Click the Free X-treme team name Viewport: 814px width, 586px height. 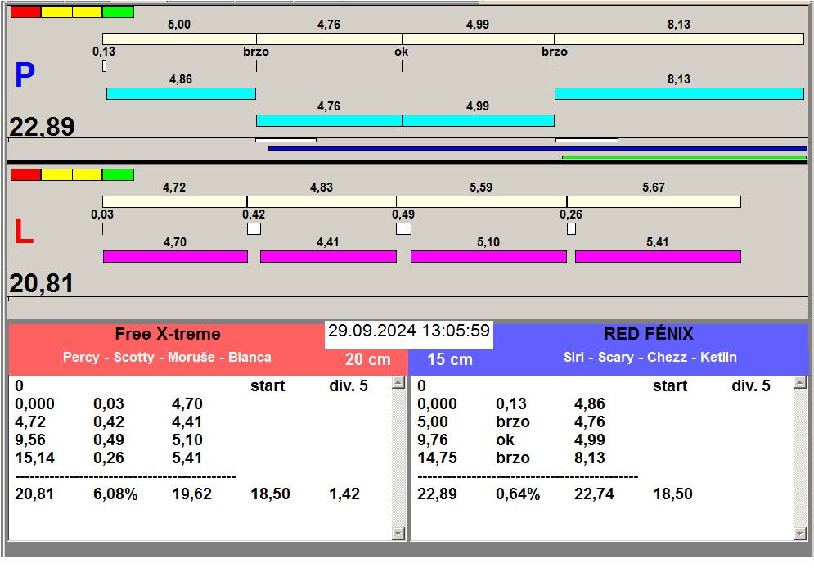click(168, 334)
